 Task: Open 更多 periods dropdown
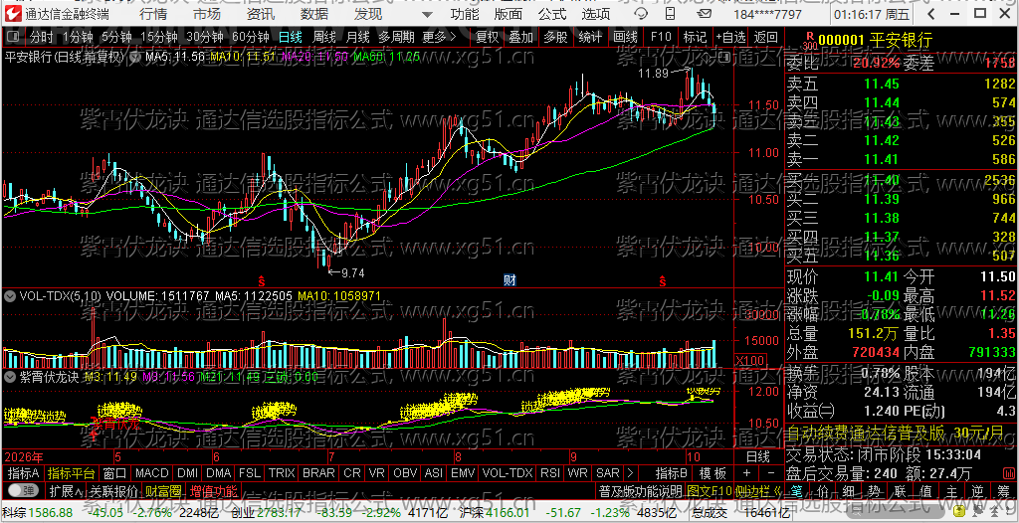pyautogui.click(x=439, y=37)
